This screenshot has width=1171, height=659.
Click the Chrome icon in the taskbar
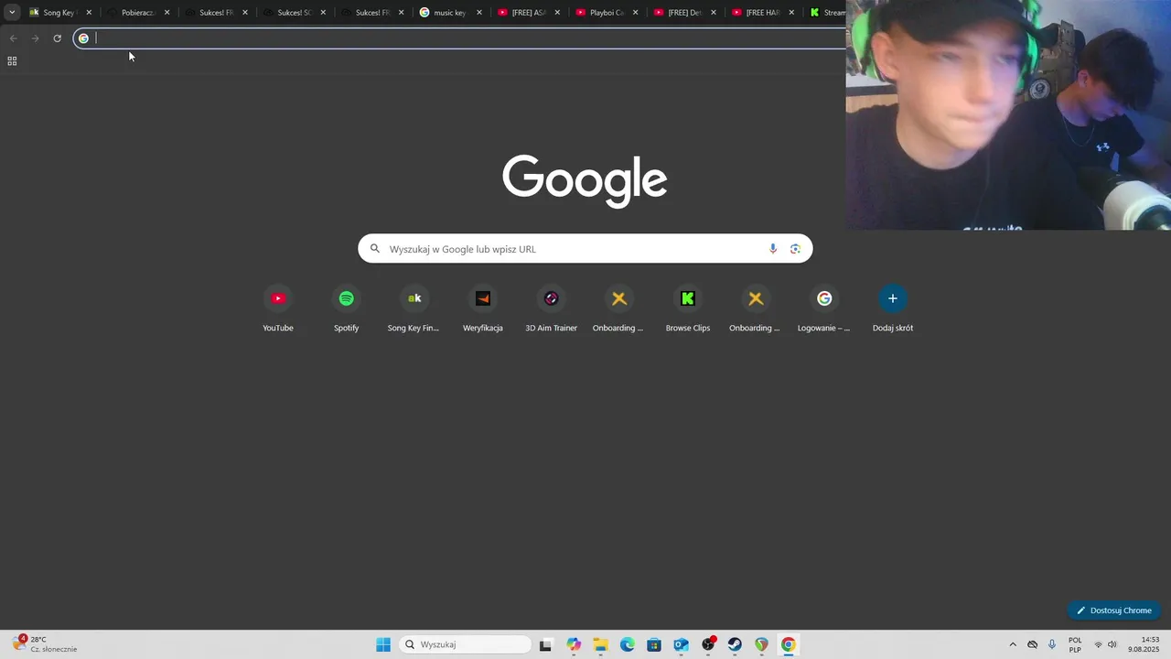[789, 644]
